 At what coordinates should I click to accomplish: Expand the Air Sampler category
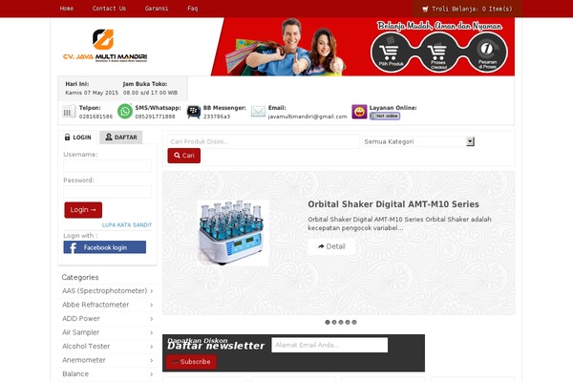[107, 332]
